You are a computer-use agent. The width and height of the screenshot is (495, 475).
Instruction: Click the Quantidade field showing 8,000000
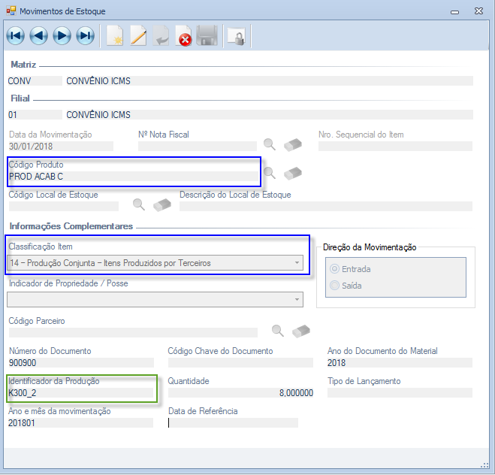click(240, 392)
